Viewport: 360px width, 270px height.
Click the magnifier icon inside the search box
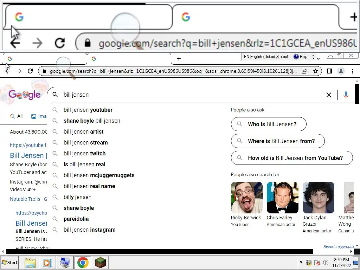point(55,94)
